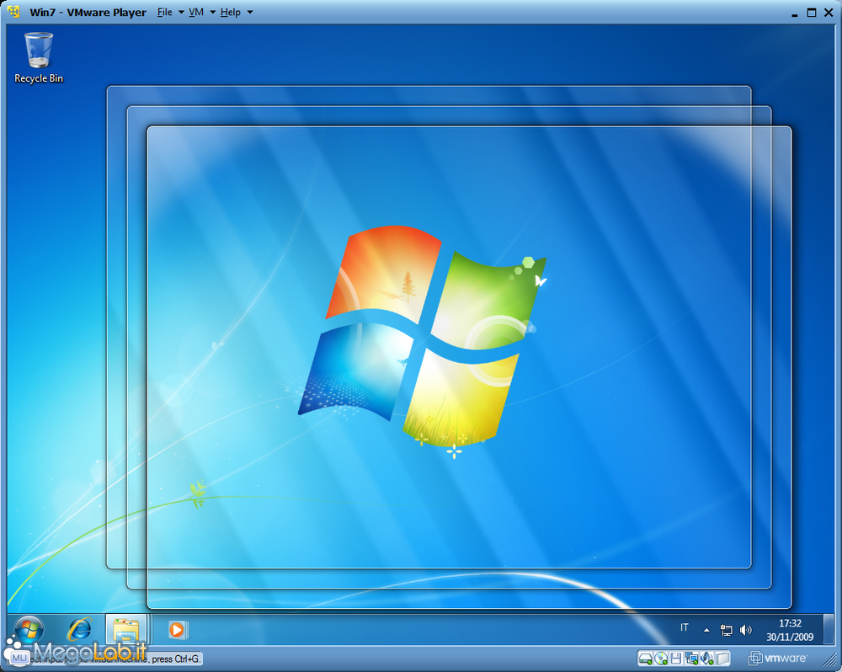Expand the VM menu dropdown arrow
Viewport: 842px width, 672px height.
[x=213, y=13]
